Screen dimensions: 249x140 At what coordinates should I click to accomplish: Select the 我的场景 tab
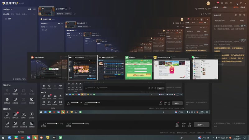click(6, 14)
